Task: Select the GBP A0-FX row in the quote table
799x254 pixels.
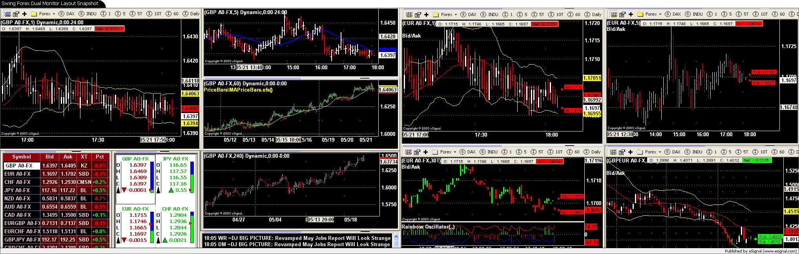Action: pyautogui.click(x=55, y=166)
